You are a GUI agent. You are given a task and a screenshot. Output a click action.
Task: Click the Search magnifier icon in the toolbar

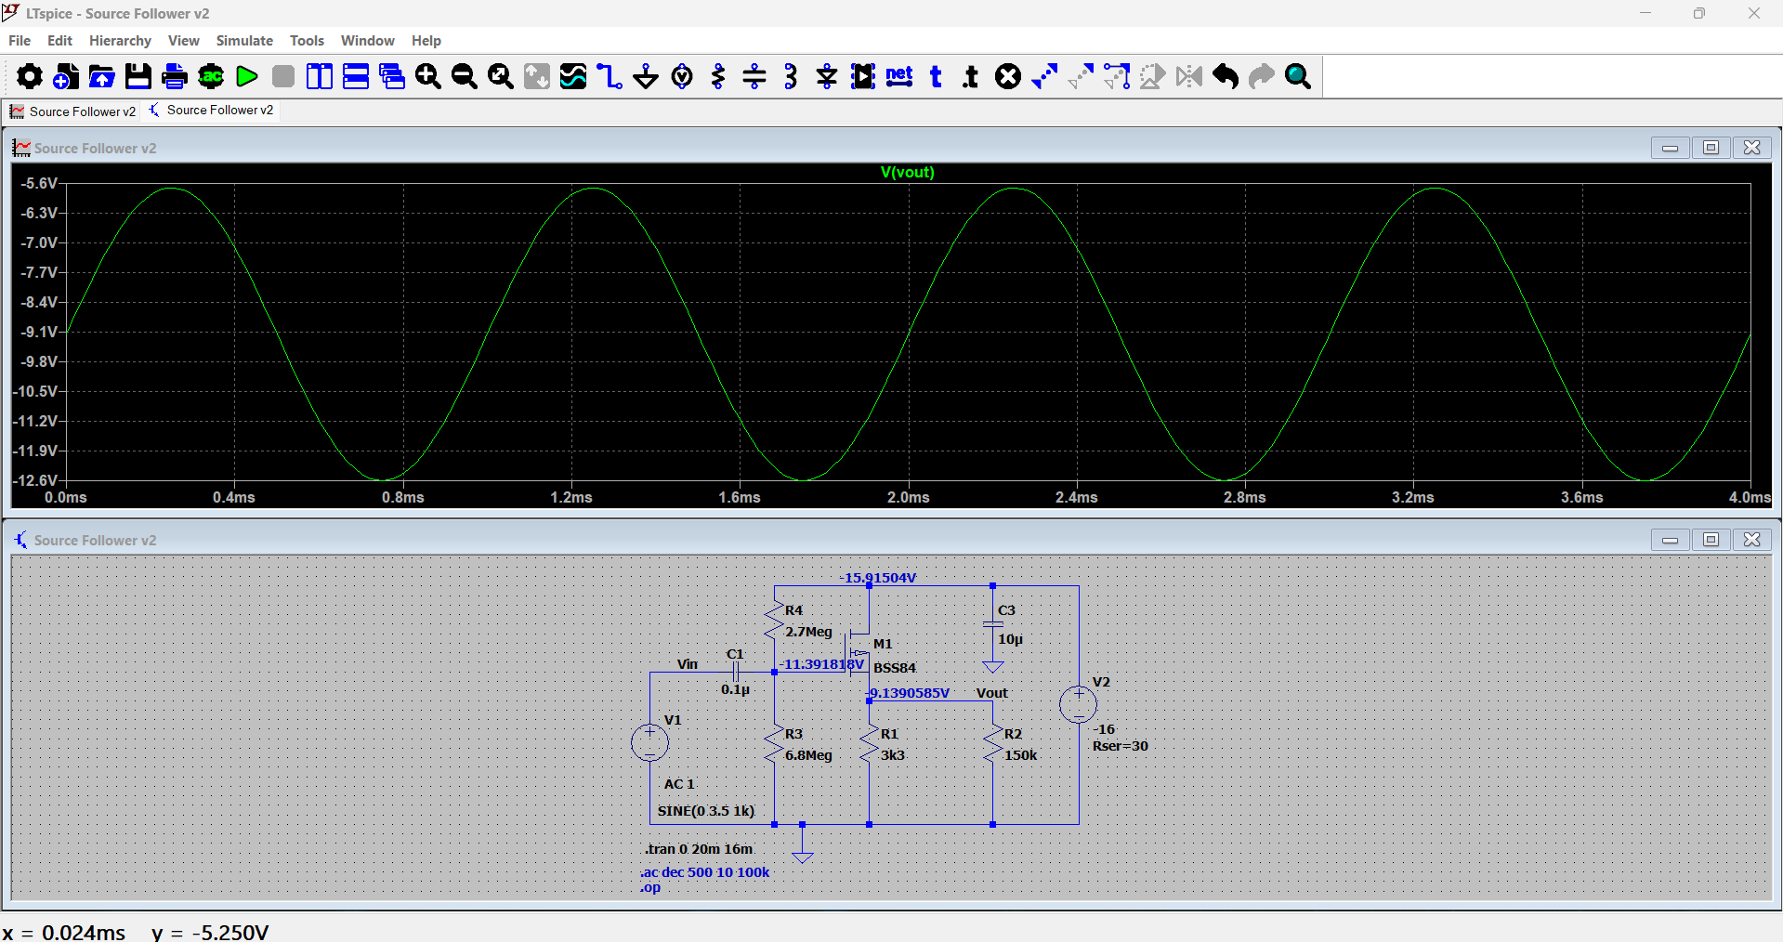1298,76
